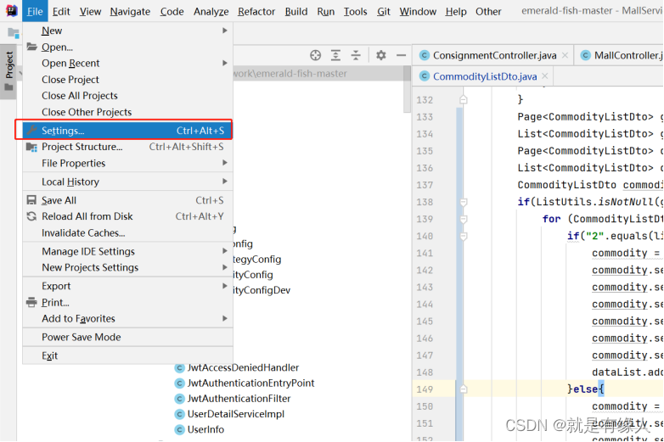
Task: Click the class icon of UserInfo
Action: (x=179, y=430)
